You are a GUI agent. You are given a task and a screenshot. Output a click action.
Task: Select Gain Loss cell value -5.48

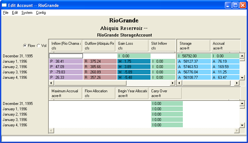[x=134, y=77]
